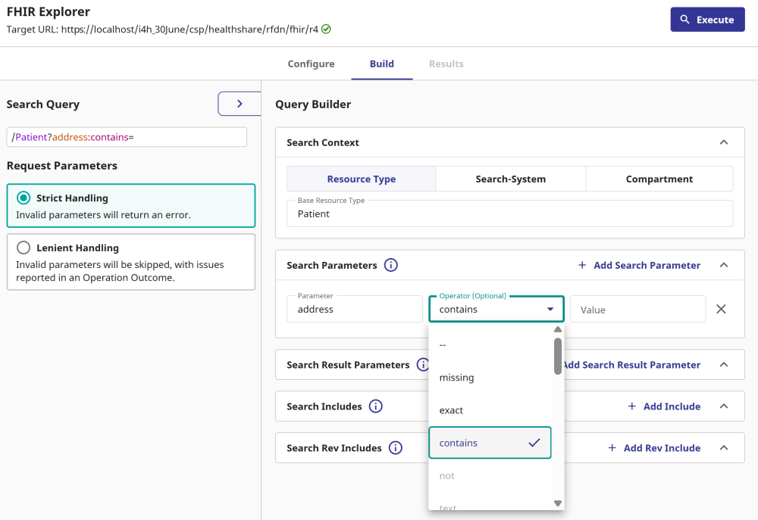Select Lenient Handling radio button
The image size is (758, 520).
tap(23, 248)
